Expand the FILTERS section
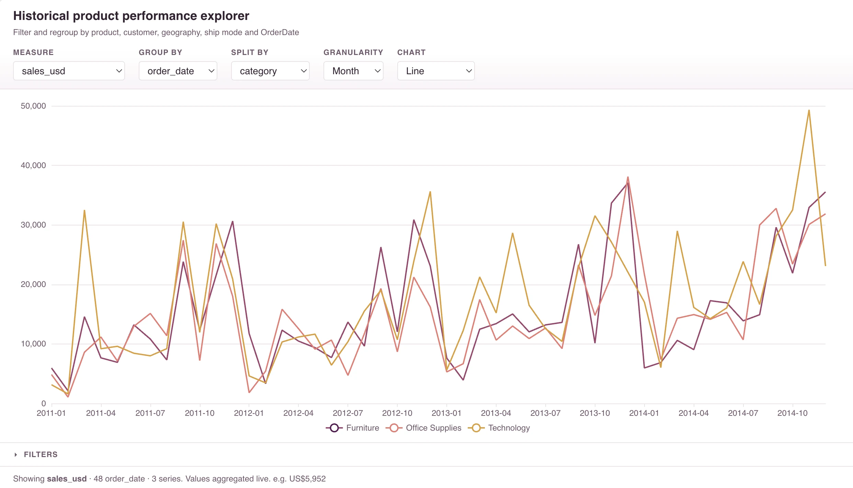The height and width of the screenshot is (488, 853). coord(36,454)
